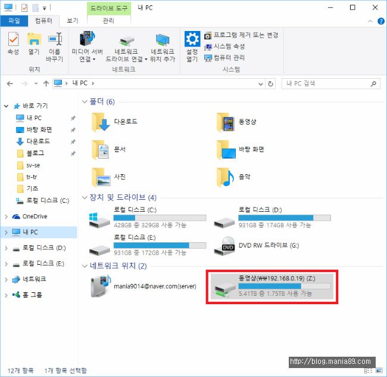Expand the address bar history dropdown
The width and height of the screenshot is (387, 377).
coord(260,84)
